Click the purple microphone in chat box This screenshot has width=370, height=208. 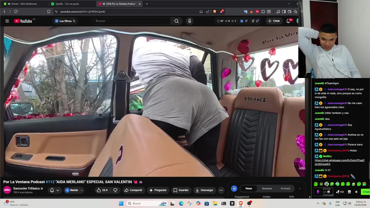(x=318, y=192)
